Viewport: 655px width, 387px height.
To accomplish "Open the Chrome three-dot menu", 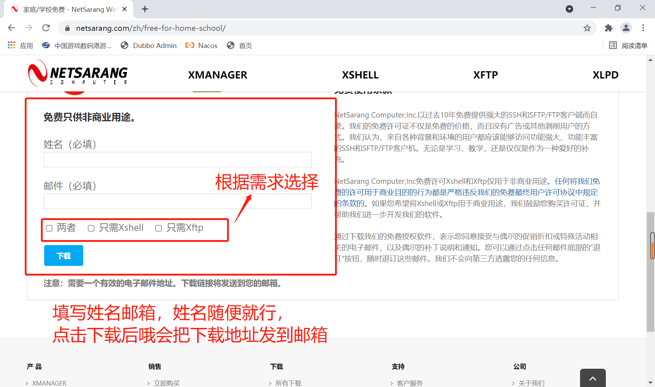I will pos(643,28).
